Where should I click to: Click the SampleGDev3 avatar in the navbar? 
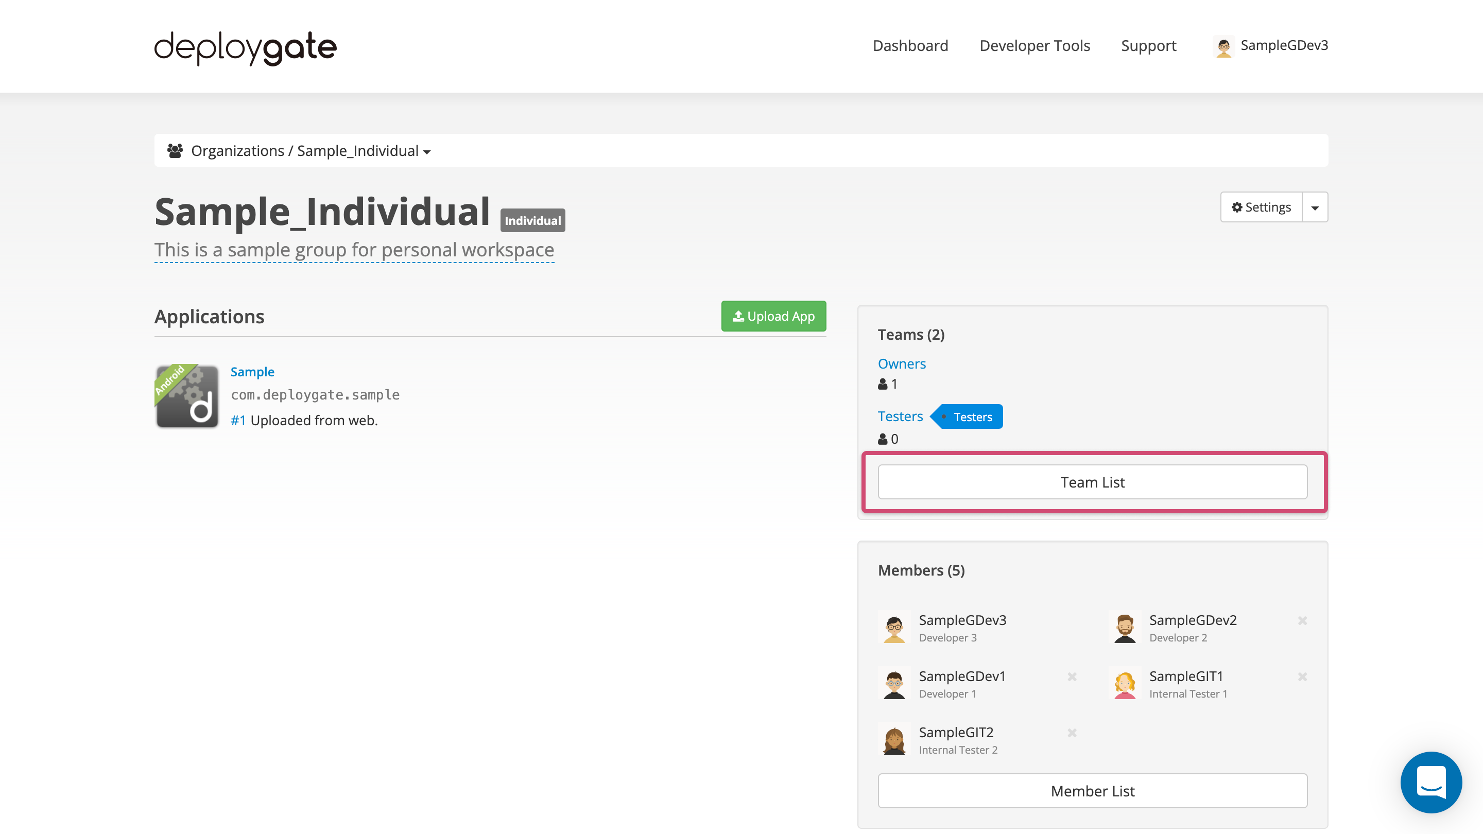(1225, 46)
